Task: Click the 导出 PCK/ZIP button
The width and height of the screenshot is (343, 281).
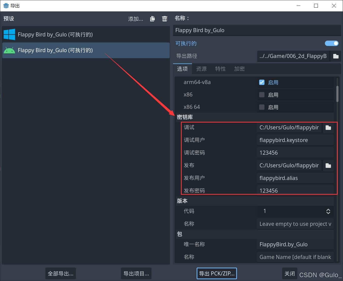Action: 217,273
